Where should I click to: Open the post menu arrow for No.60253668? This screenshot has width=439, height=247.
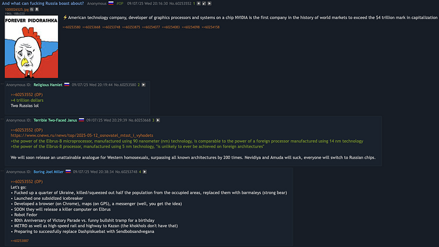point(158,120)
